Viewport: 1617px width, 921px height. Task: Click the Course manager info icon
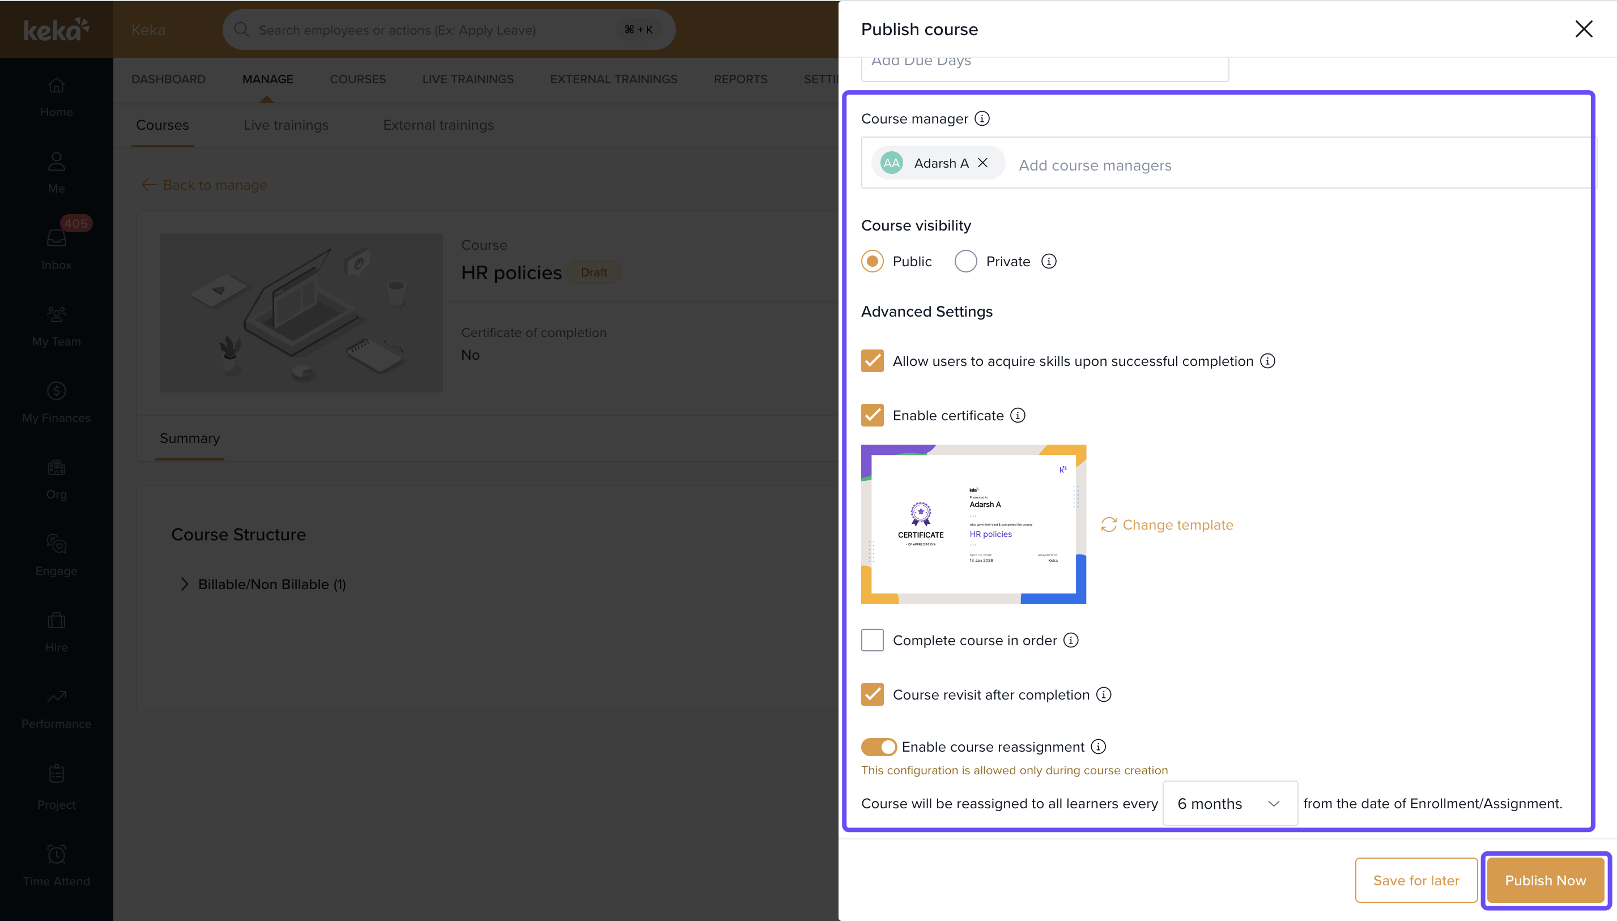(982, 118)
